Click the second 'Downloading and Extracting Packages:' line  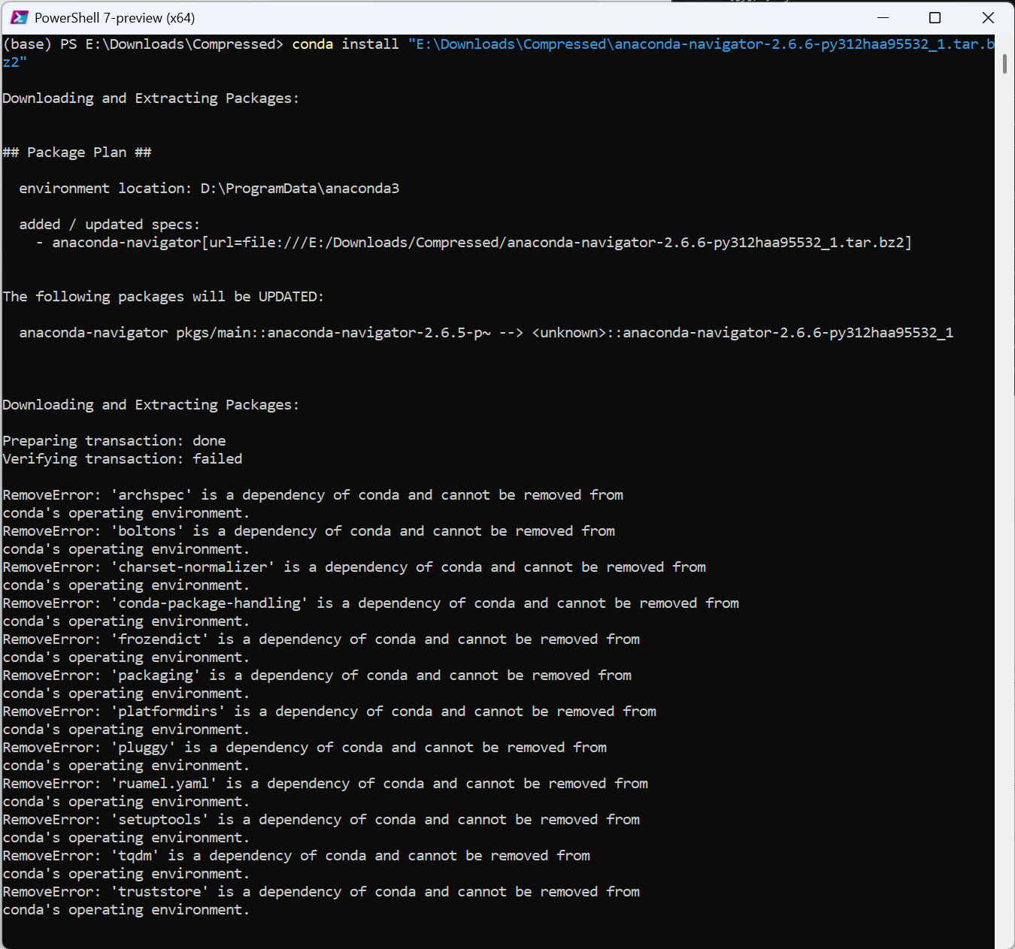(x=151, y=405)
